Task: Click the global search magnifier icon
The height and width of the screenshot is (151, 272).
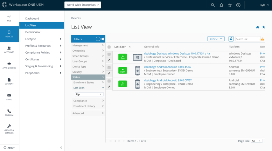Action: click(213, 5)
